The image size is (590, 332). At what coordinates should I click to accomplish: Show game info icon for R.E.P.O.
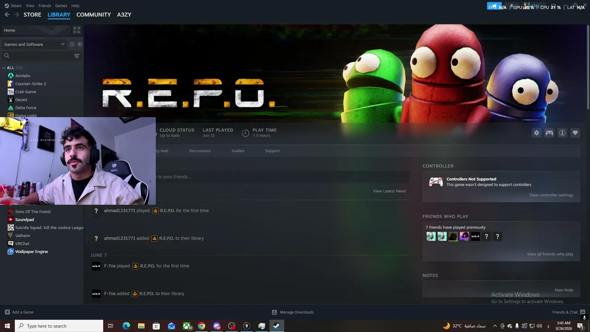(x=562, y=133)
